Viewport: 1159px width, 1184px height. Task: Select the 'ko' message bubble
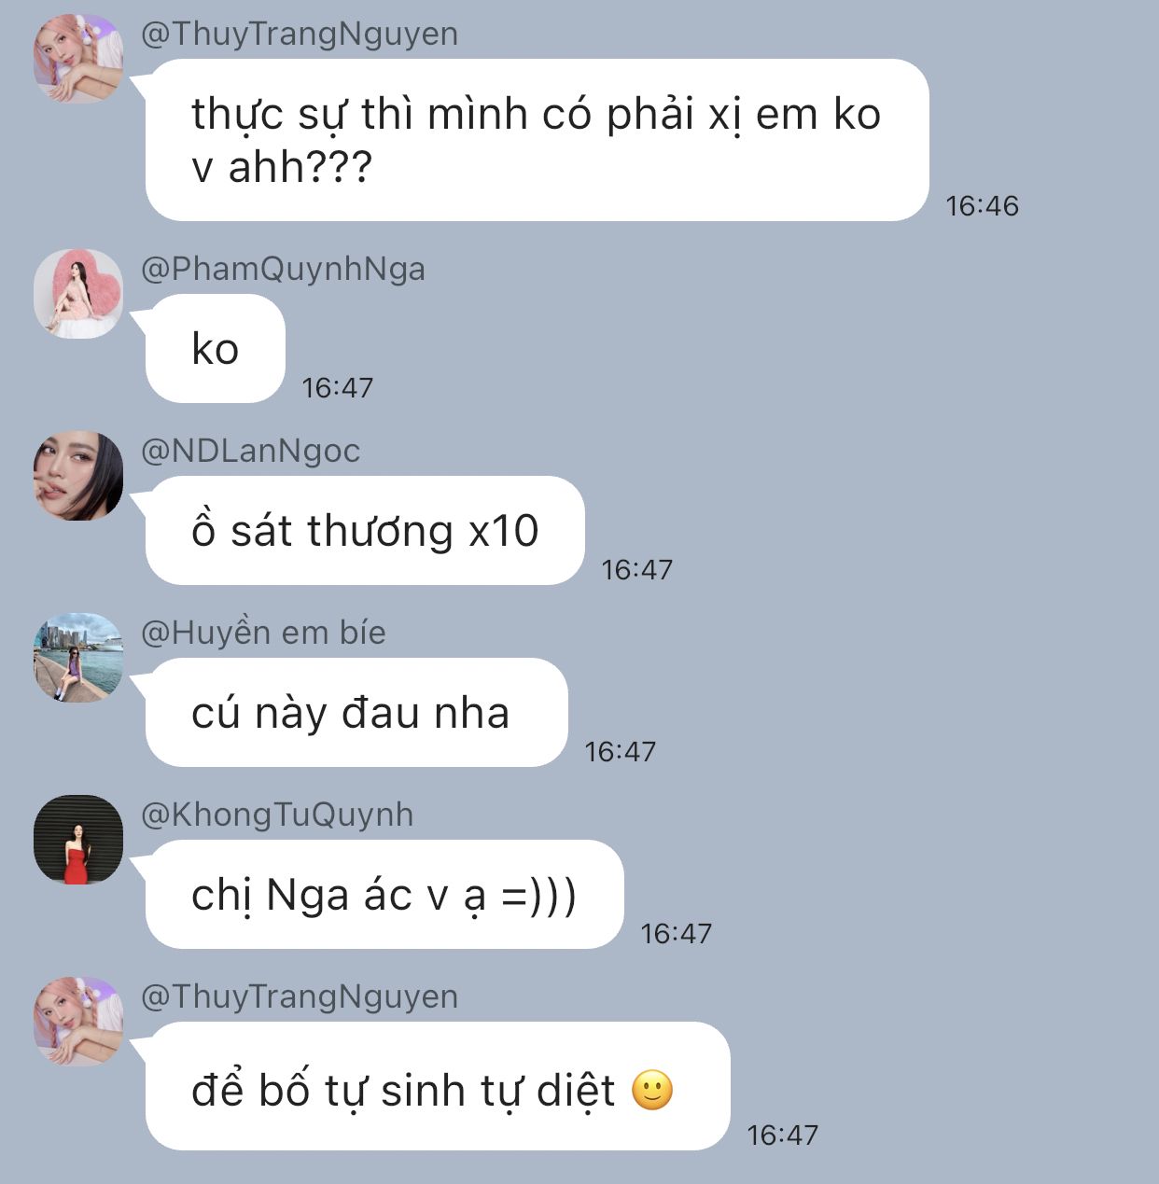[216, 349]
